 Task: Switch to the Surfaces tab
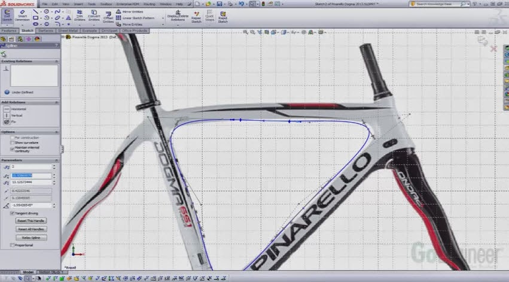tap(45, 31)
